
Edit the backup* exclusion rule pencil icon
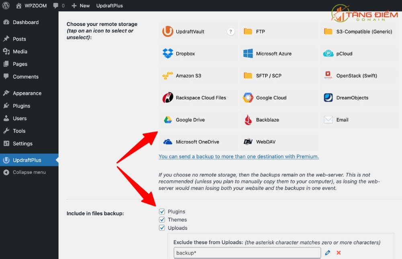(x=328, y=253)
